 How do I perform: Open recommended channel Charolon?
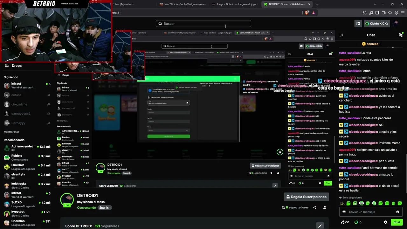tap(27, 223)
